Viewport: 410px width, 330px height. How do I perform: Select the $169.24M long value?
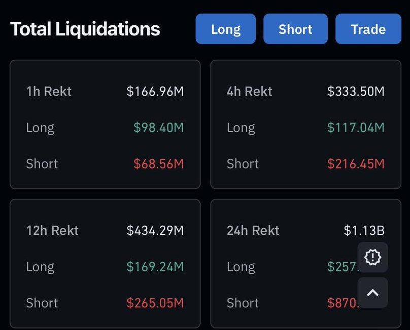(155, 267)
